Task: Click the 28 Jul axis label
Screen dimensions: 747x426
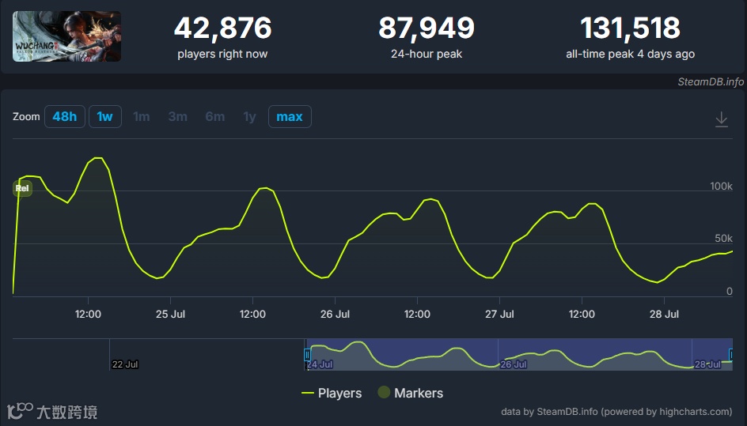Action: pyautogui.click(x=664, y=314)
